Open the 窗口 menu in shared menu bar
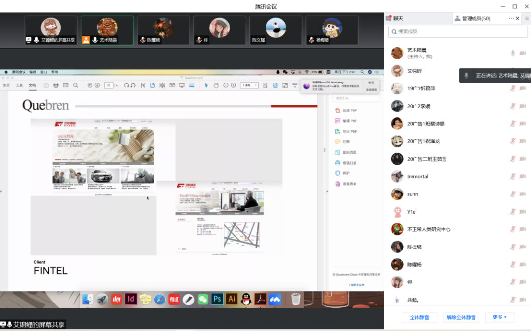 (44, 72)
